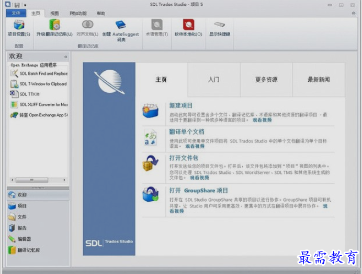This screenshot has width=362, height=274.
Task: Launch 软件本地化(O) localization icon
Action: coord(188,25)
